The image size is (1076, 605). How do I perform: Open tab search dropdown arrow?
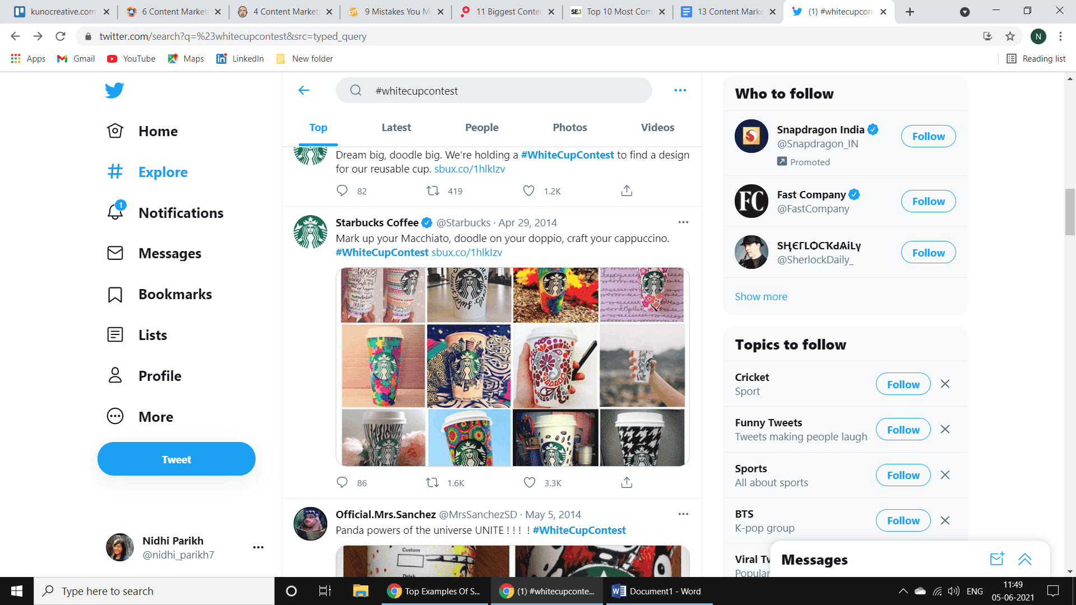pos(964,12)
